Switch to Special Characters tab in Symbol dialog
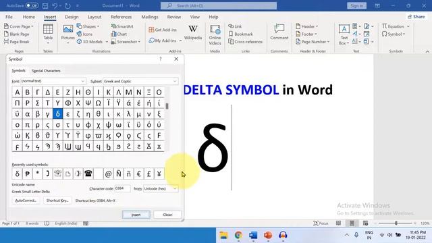The width and height of the screenshot is (432, 243). pos(46,71)
